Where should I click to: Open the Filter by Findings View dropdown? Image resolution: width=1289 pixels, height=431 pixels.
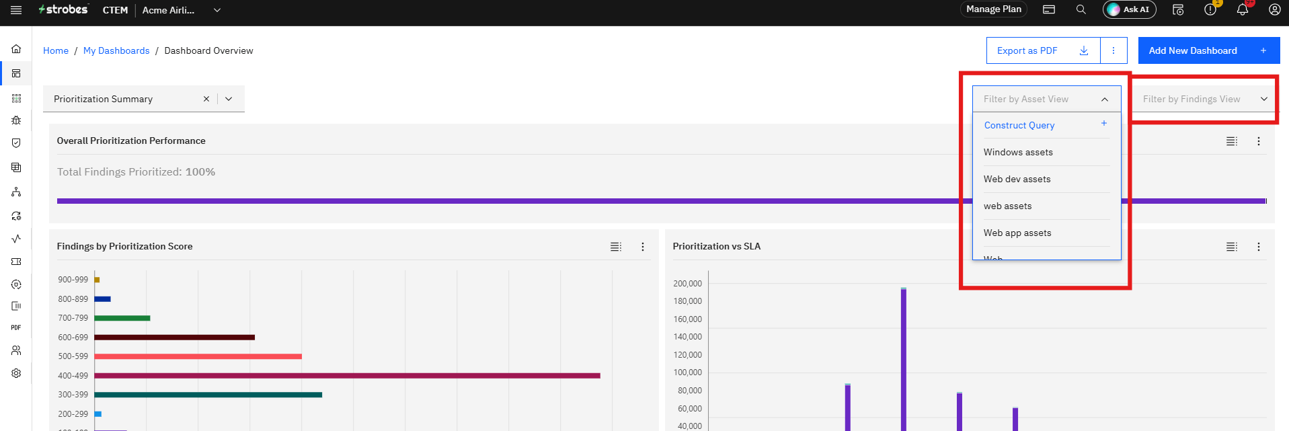coord(1205,99)
